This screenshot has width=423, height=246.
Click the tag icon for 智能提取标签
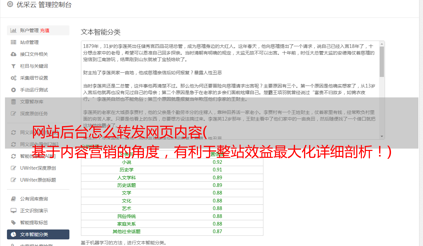(x=14, y=223)
